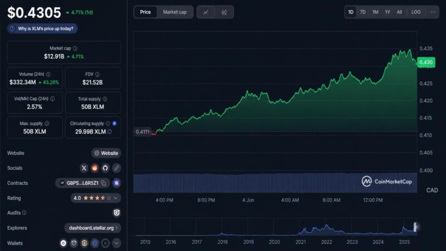This screenshot has height=251, width=446.
Task: Expand the wallets list chevron
Action: coord(116,243)
